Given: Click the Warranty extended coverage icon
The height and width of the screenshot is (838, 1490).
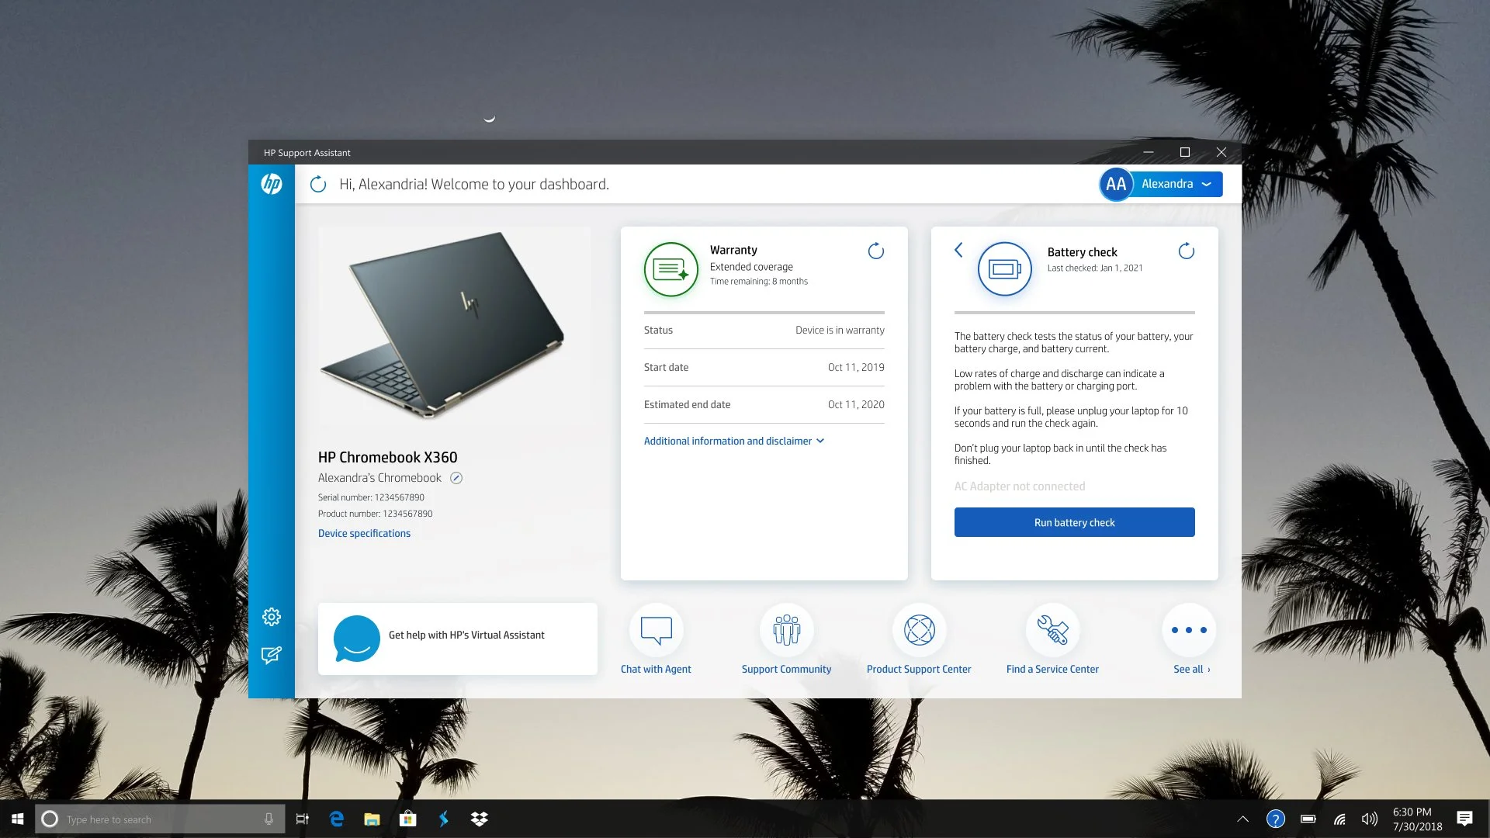Looking at the screenshot, I should pos(671,269).
